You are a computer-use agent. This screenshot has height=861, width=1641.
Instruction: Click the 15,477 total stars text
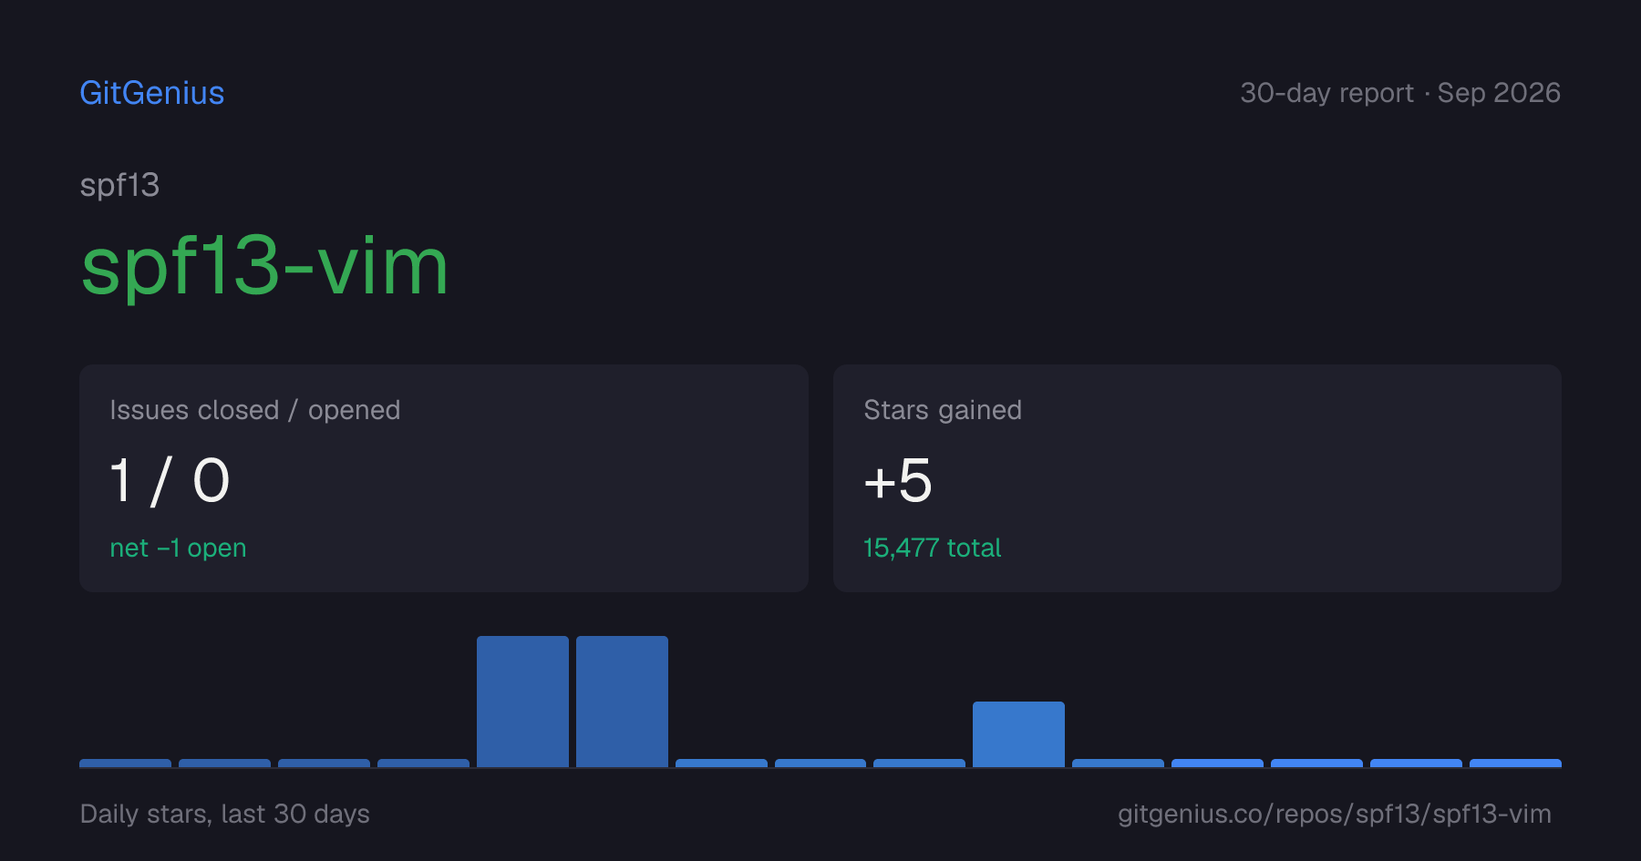[x=932, y=548]
